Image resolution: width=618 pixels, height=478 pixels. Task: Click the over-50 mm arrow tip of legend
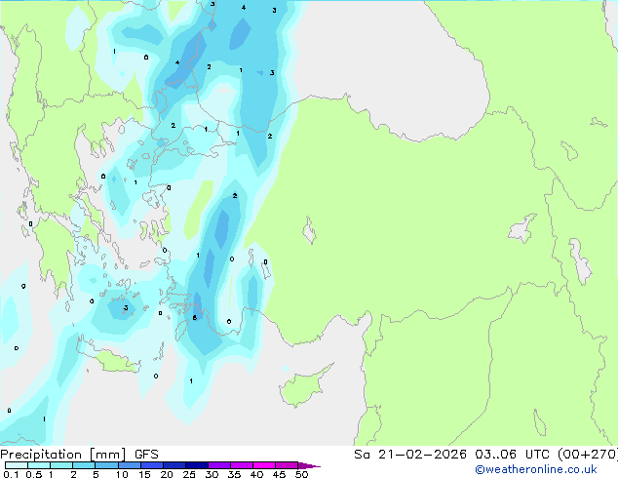click(x=309, y=465)
